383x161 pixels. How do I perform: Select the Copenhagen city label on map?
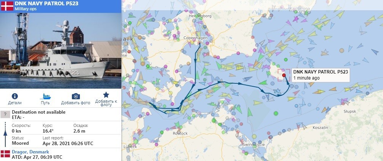point(195,38)
